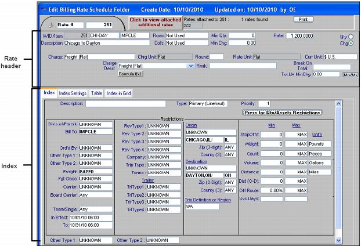The image size is (361, 246).
Task: Click the To date field 10/31/10
Action: click(91, 225)
